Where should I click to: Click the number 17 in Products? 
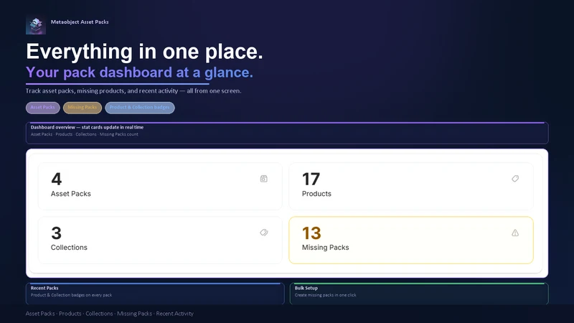click(311, 179)
